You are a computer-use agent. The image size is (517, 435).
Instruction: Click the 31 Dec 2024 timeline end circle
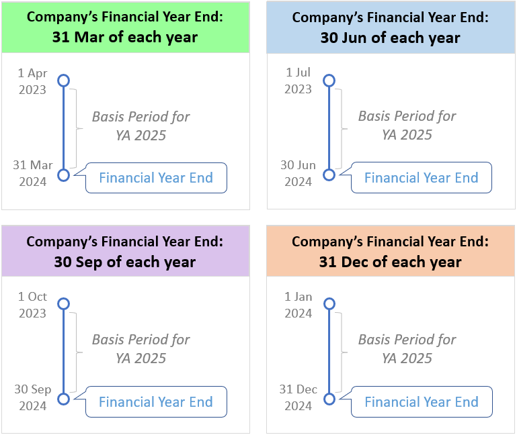coord(329,399)
